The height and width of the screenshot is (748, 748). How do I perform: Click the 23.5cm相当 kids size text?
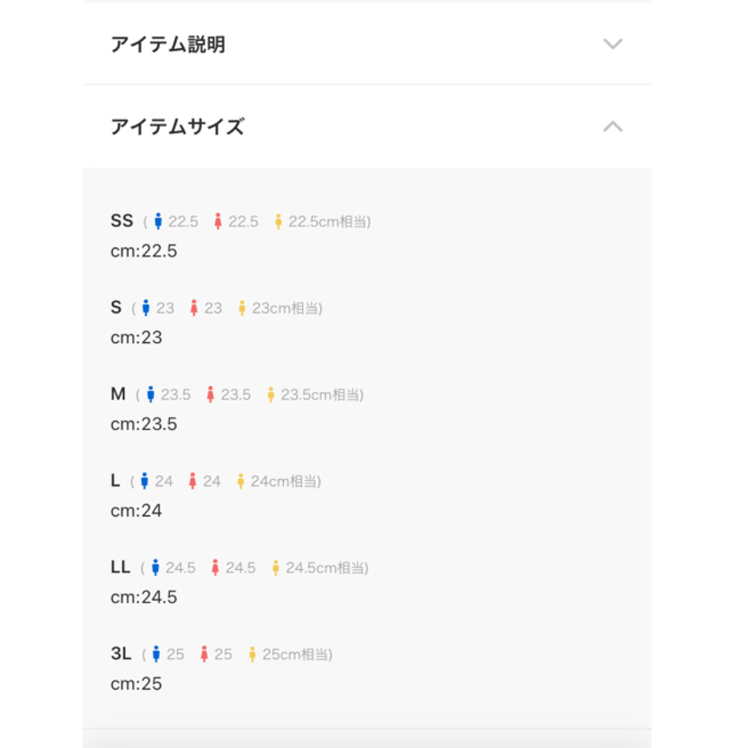click(322, 395)
